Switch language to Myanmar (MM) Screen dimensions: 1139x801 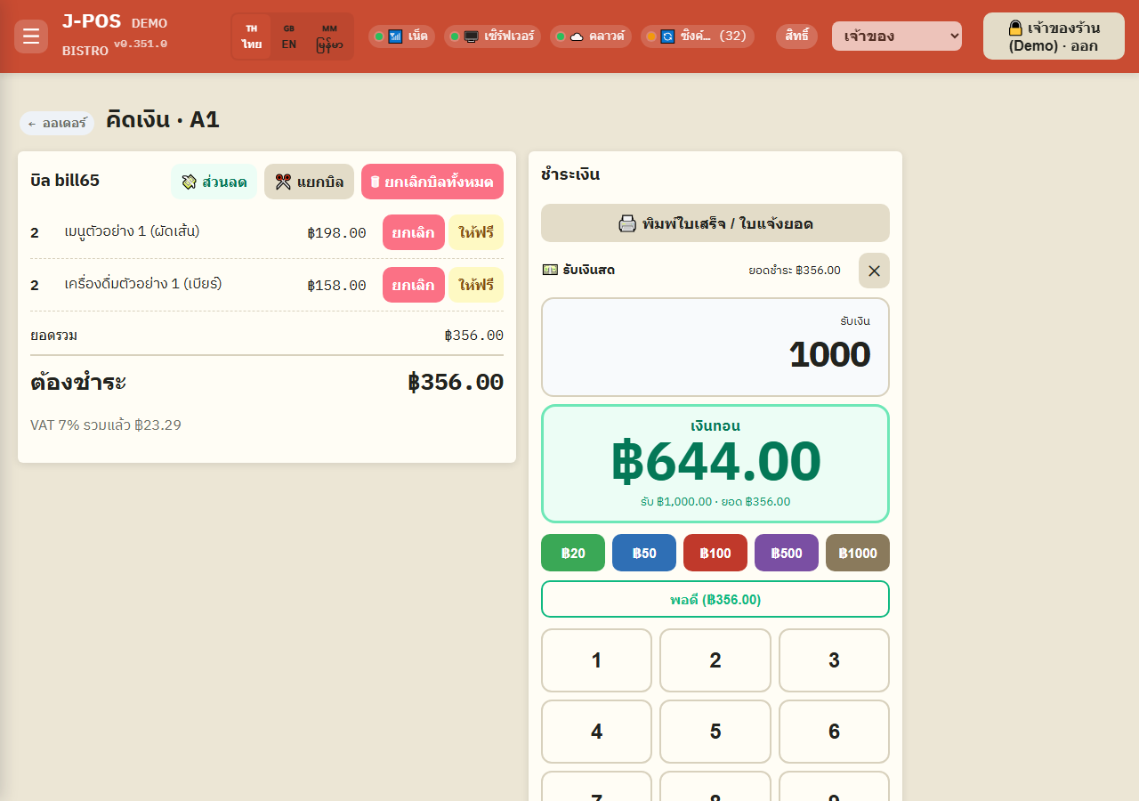329,36
